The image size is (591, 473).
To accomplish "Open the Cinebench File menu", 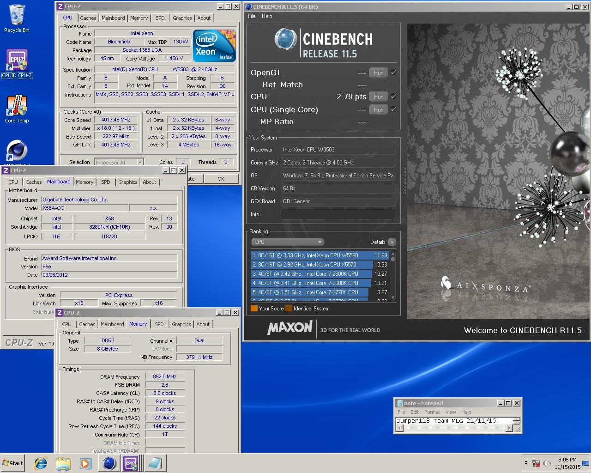I will [252, 16].
